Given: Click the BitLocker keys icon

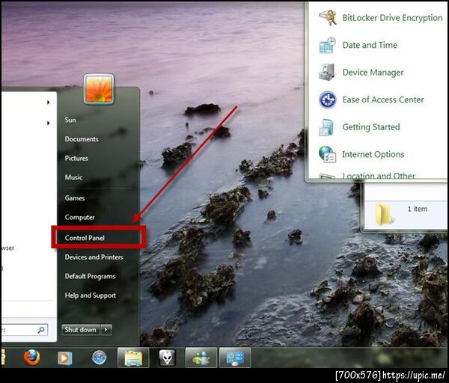Looking at the screenshot, I should coord(328,18).
